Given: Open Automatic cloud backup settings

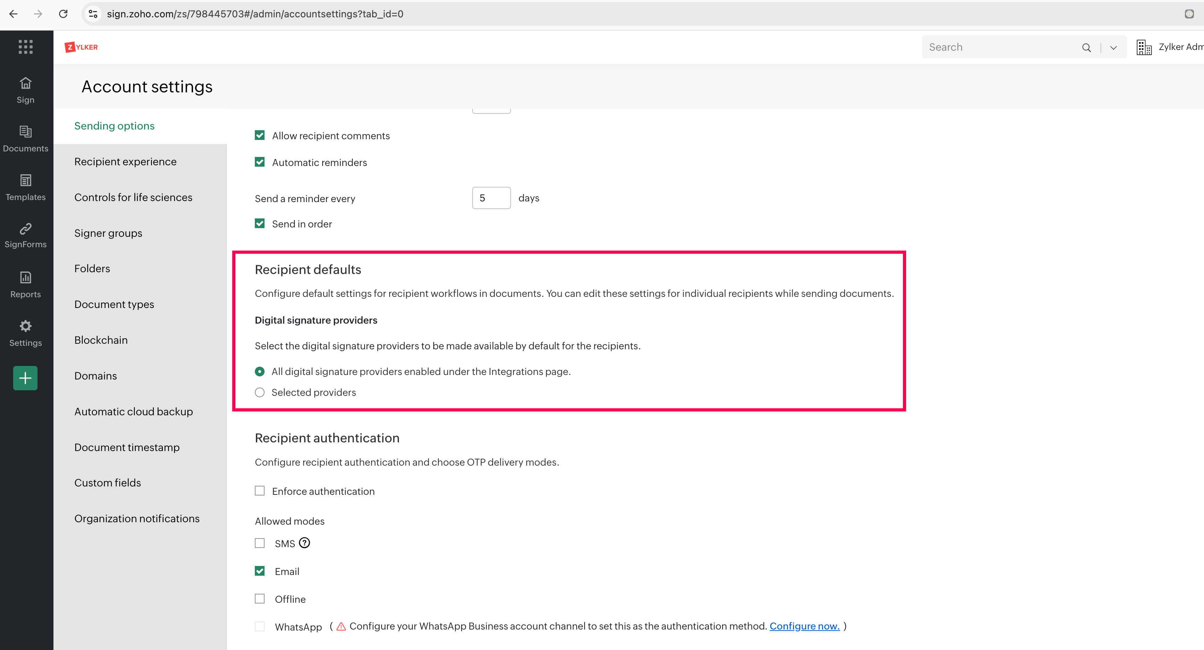Looking at the screenshot, I should pos(134,412).
